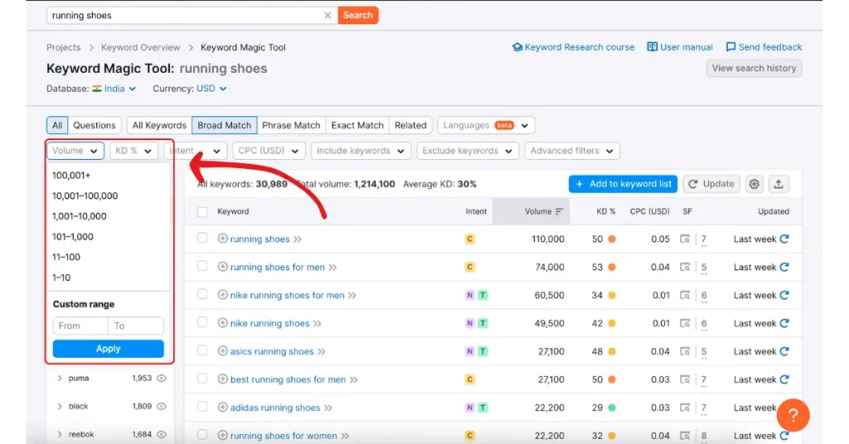
Task: Open the Volume filter dropdown
Action: [75, 151]
